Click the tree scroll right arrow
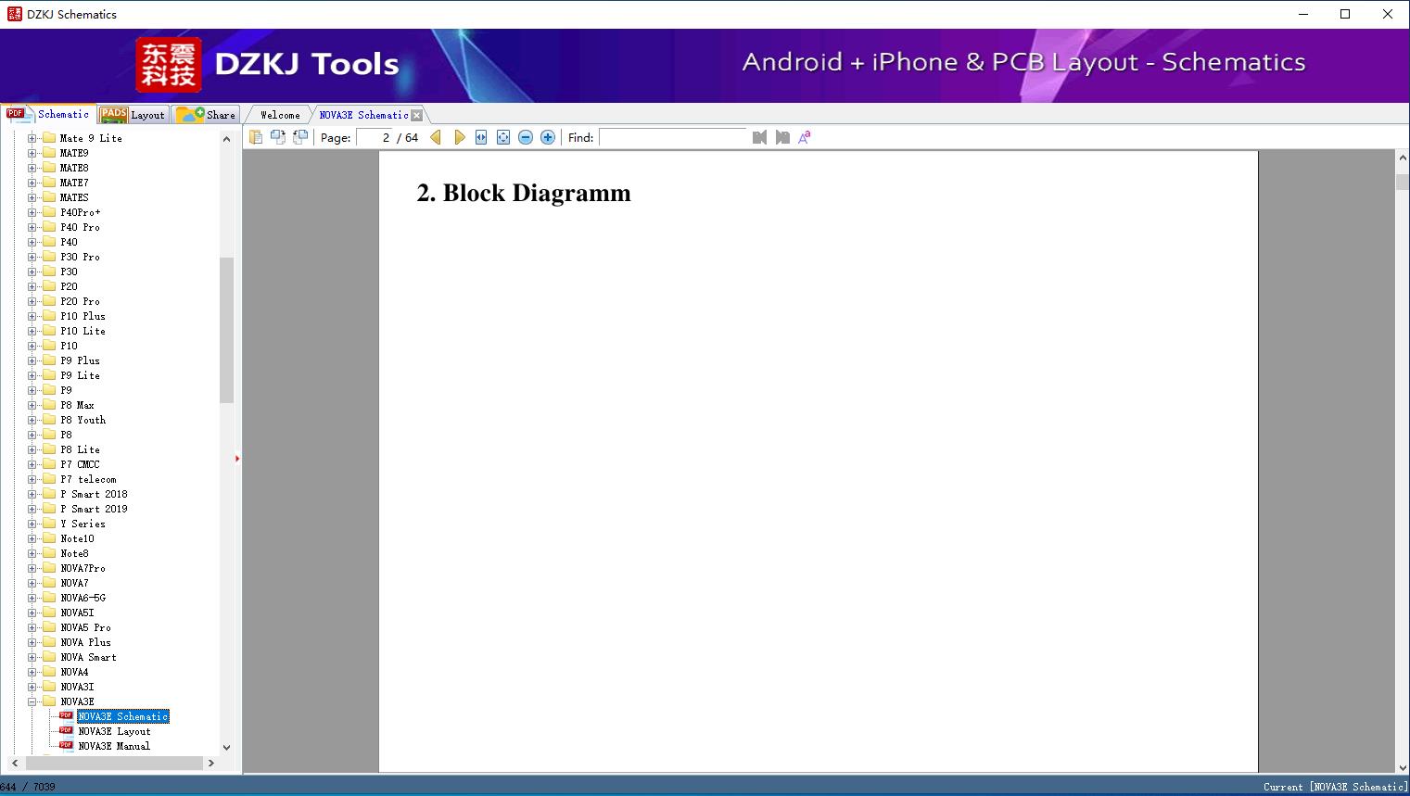The image size is (1410, 796). 211,763
